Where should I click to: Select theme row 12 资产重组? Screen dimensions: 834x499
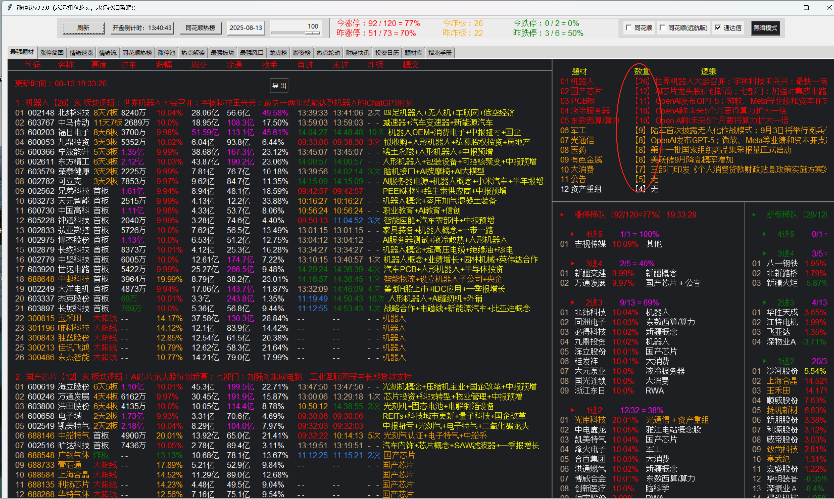610,189
